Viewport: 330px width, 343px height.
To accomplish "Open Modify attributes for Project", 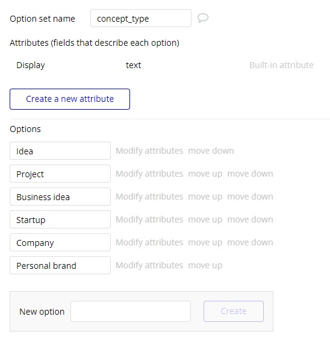I will (149, 174).
